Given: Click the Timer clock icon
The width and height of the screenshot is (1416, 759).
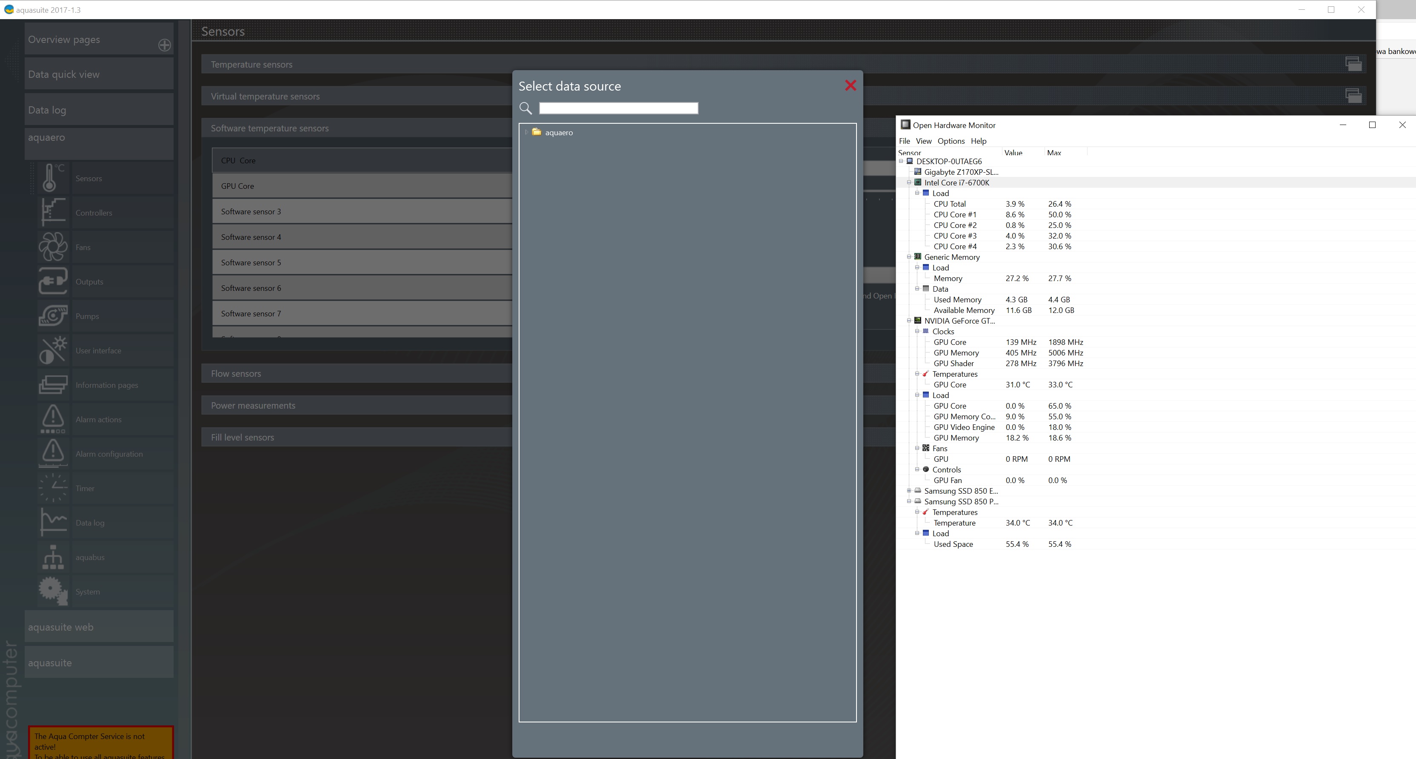Looking at the screenshot, I should click(x=53, y=488).
